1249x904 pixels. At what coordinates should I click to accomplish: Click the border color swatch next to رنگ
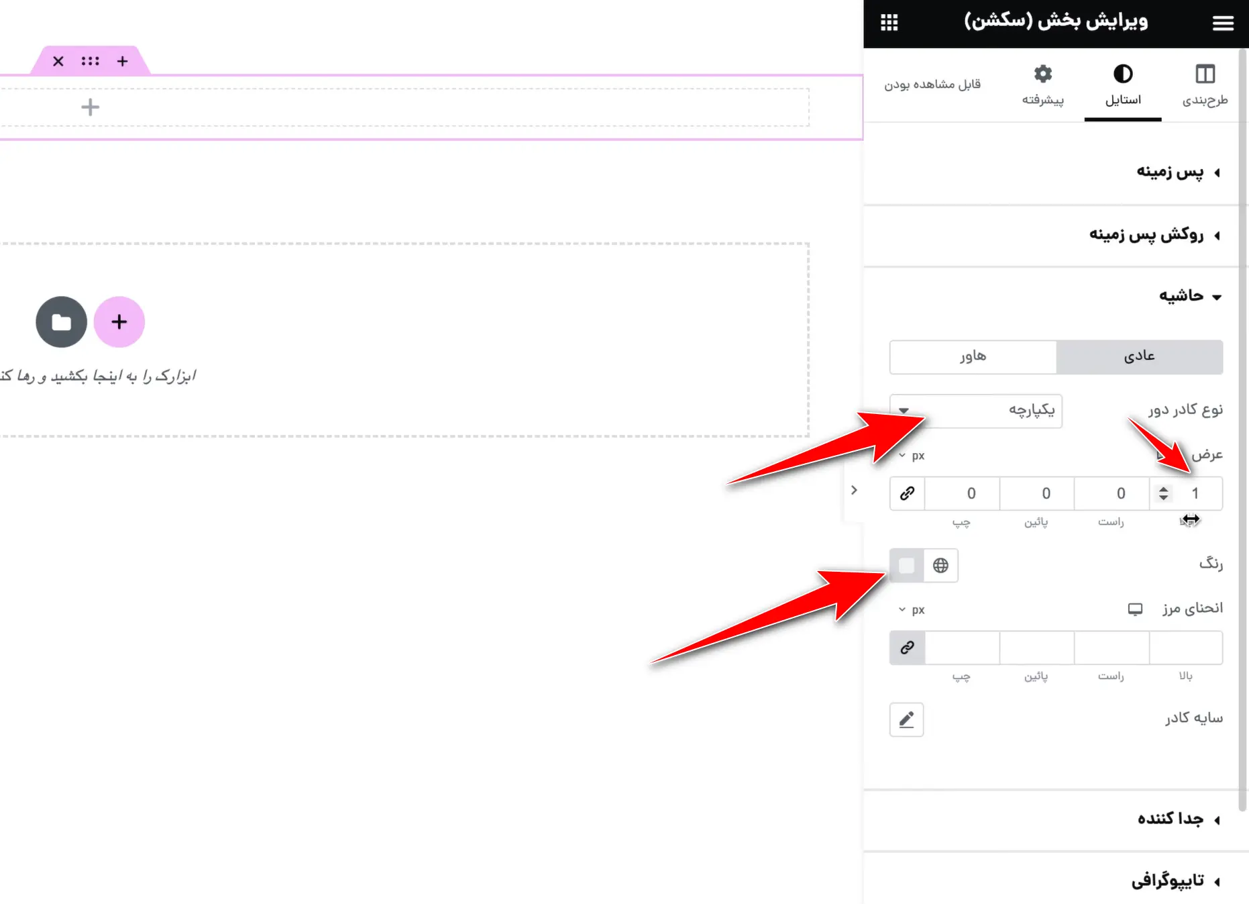coord(907,566)
